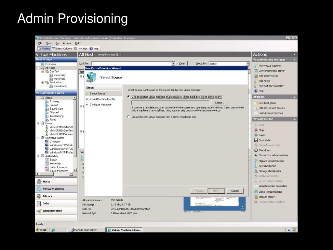Click the Convert physical server icon

pyautogui.click(x=256, y=71)
